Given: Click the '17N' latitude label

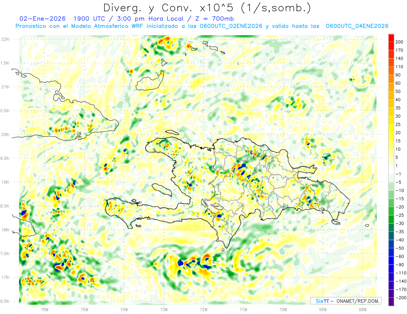Looking at the screenshot, I should [5, 277].
